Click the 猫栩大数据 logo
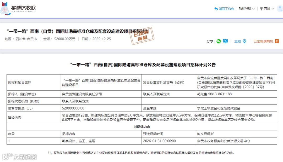283x162 pixels. [x=18, y=8]
